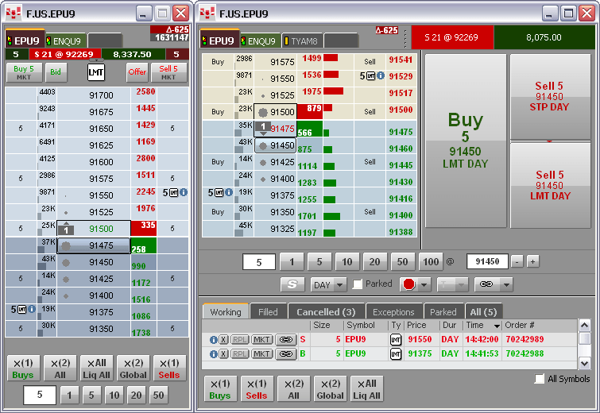Screen dimensions: 600x413
Task: Click the LMT type icon of order 70242988
Action: pyautogui.click(x=396, y=354)
